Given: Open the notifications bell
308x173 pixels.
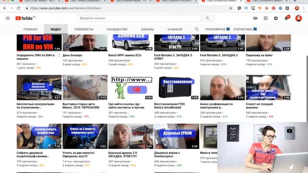Looking at the screenshot, I should 286,18.
